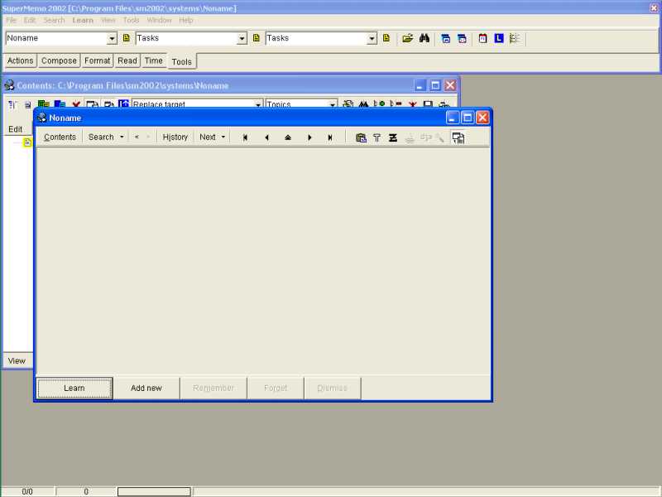Screen dimensions: 662x497
Task: Go to the parent element with up arrow
Action: [288, 138]
